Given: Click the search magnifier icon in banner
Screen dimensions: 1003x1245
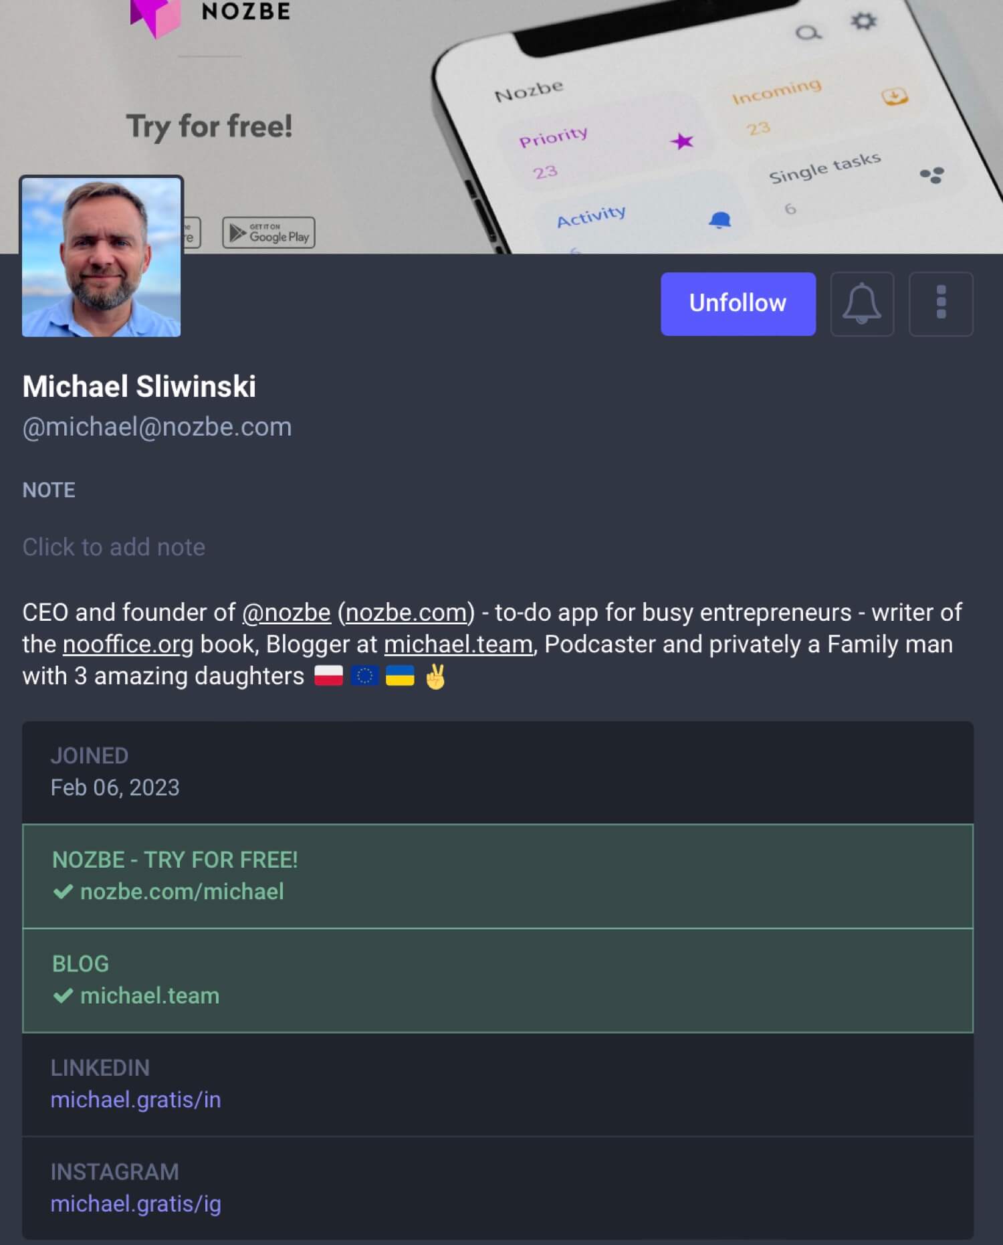Looking at the screenshot, I should click(x=808, y=33).
